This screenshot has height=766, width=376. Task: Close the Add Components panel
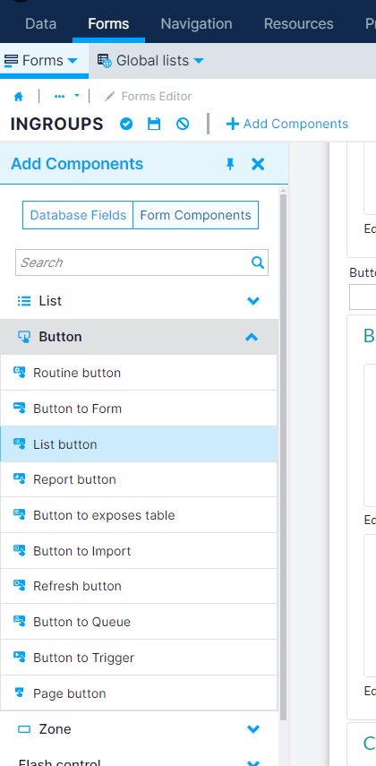(x=258, y=164)
